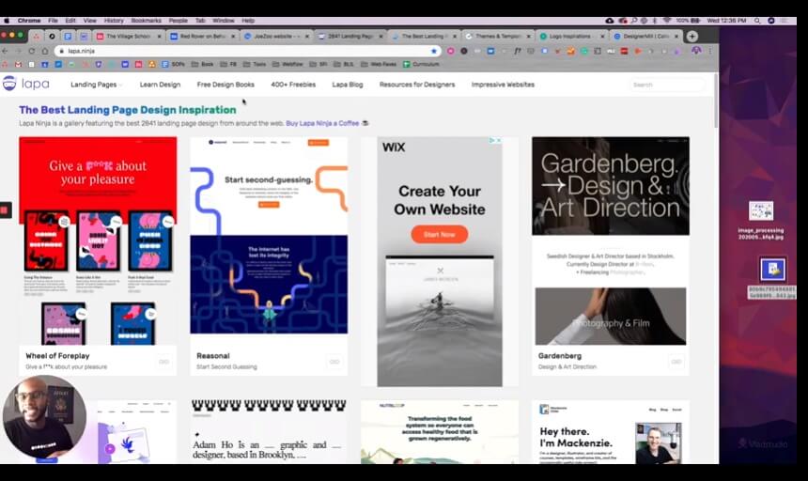Open the Wheel of Foreplay thumbnail
Viewport: 808px width, 481px height.
pos(98,240)
